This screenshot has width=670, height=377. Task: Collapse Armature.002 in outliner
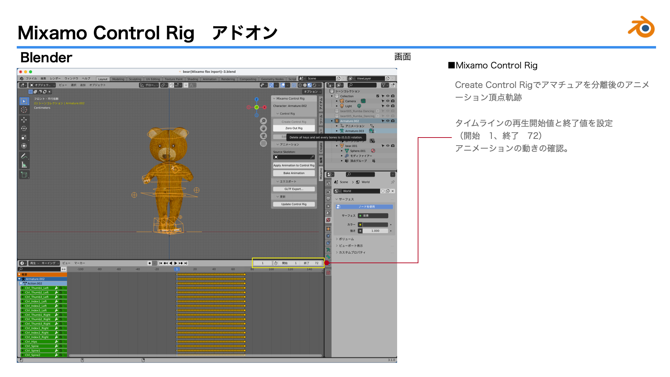332,121
